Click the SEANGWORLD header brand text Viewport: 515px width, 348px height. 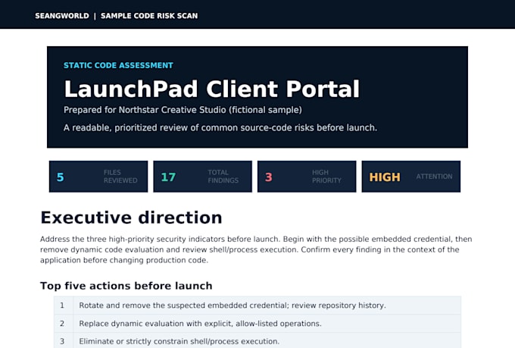pos(62,16)
